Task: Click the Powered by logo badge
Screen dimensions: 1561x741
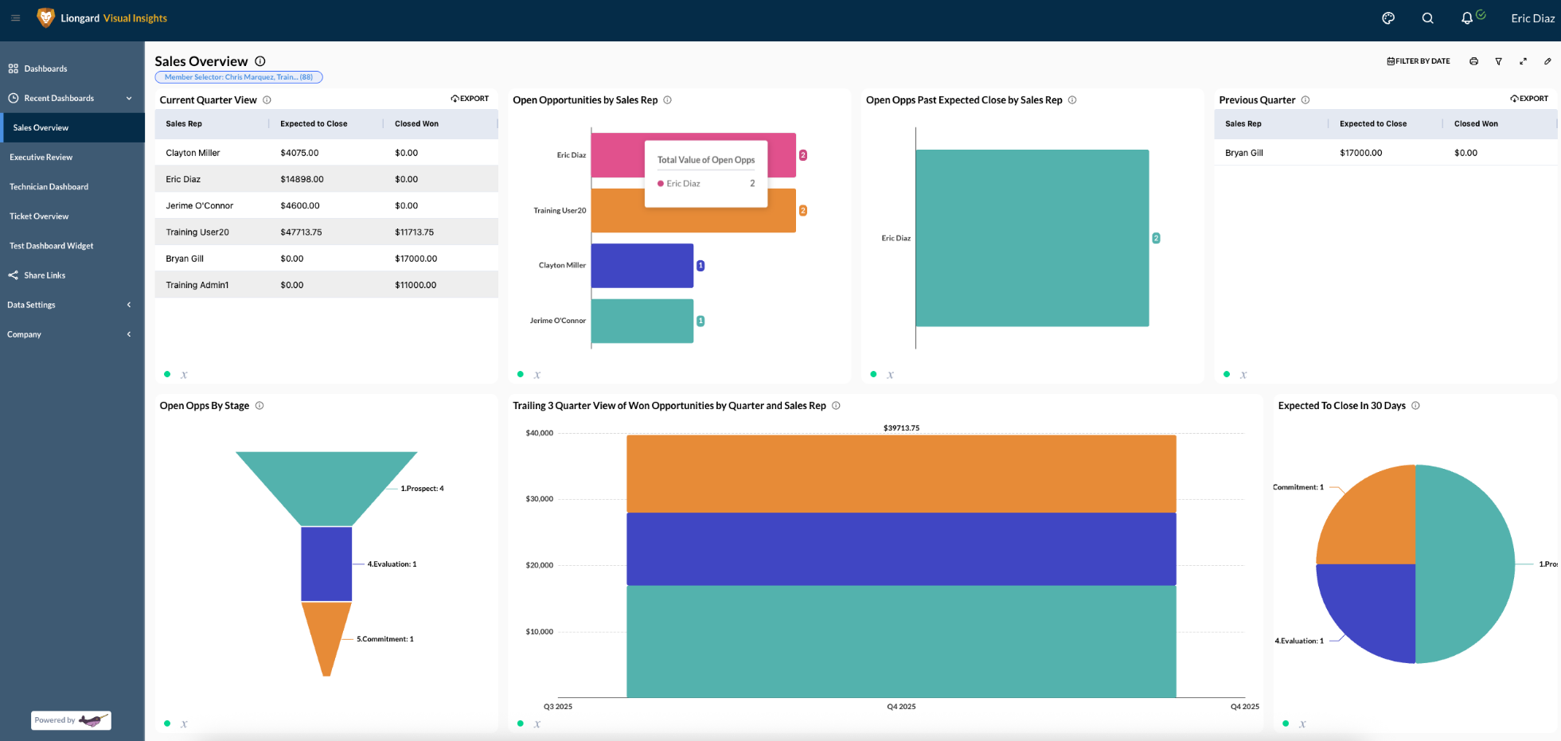Action: 71,720
